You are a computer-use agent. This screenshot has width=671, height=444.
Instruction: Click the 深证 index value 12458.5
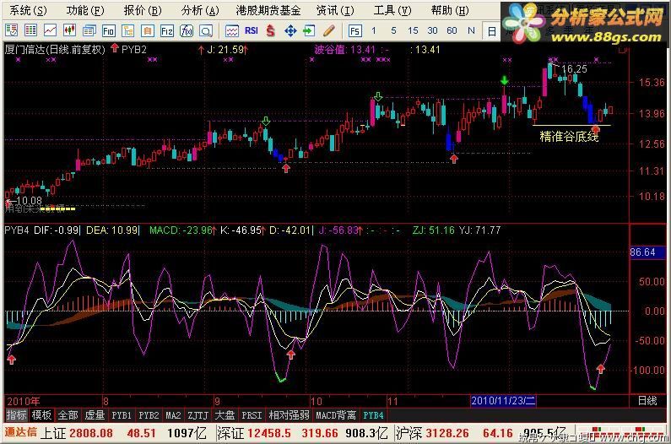268,433
